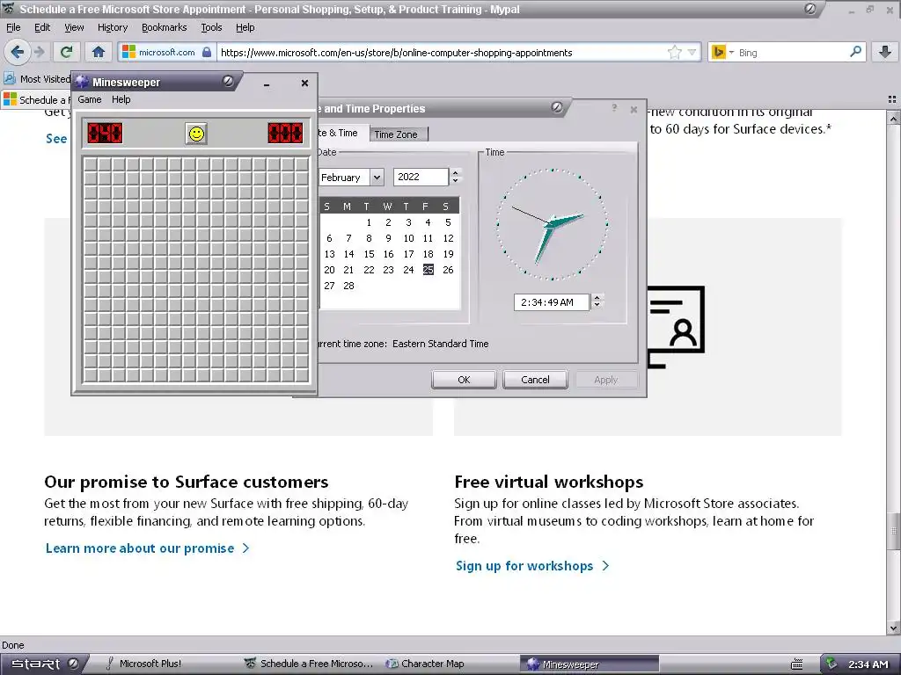The width and height of the screenshot is (901, 675).
Task: Open the tab groups grid icon
Action: 892,99
